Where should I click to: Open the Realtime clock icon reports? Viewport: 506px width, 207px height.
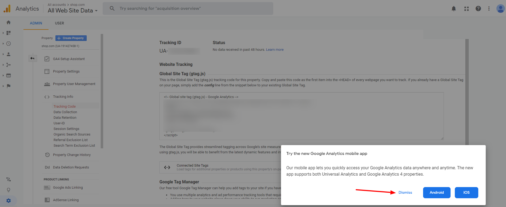9,44
